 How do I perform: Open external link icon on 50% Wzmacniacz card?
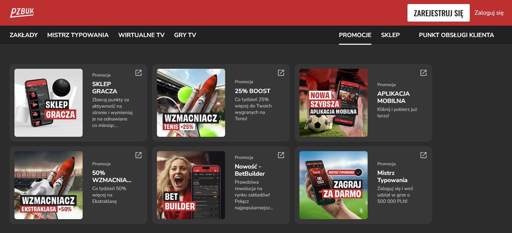click(138, 155)
